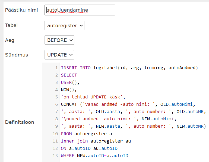Image resolution: width=209 pixels, height=162 pixels.
Task: Click the NOW() function on line 4
Action: [68, 90]
